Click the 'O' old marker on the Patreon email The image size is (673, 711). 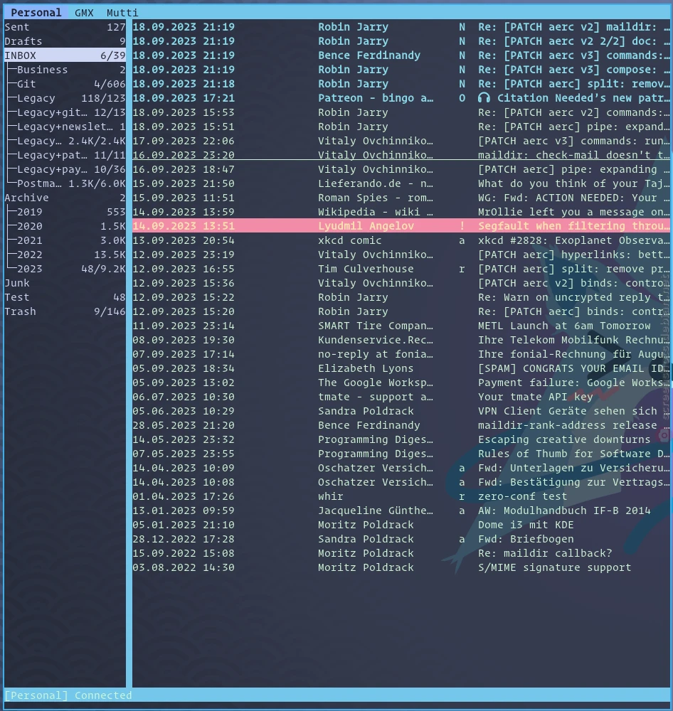(x=463, y=98)
